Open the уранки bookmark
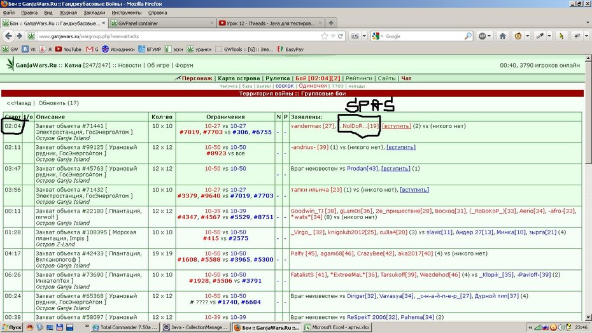592x333 pixels. [199, 49]
